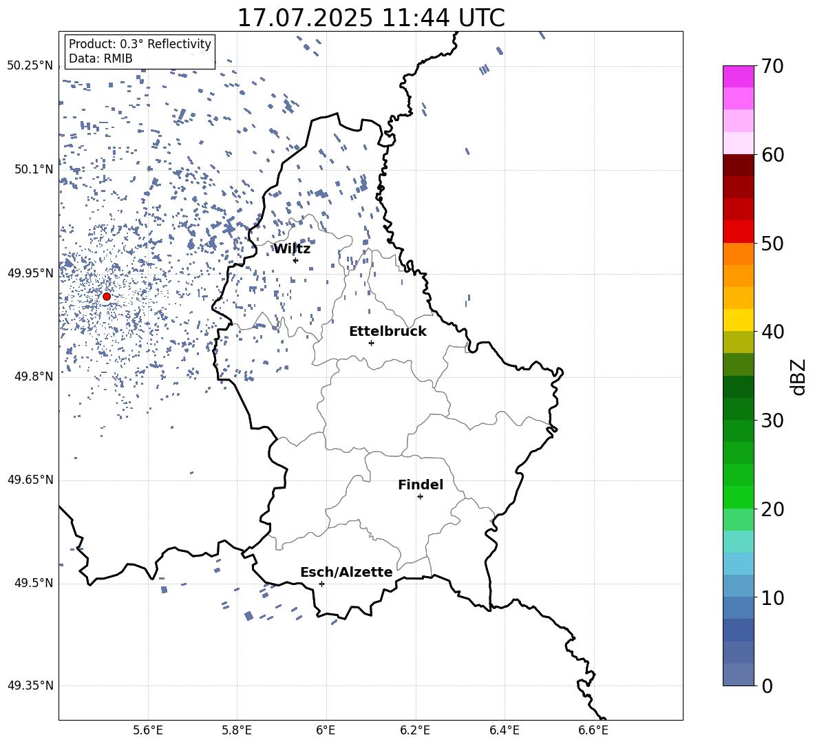The height and width of the screenshot is (744, 815).
Task: Click the cross marker below Ettelbruck
Action: click(x=371, y=343)
